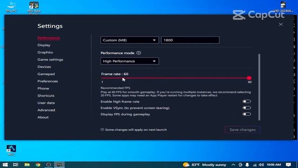
Task: Click the info icon beside next launch note
Action: coord(102,130)
